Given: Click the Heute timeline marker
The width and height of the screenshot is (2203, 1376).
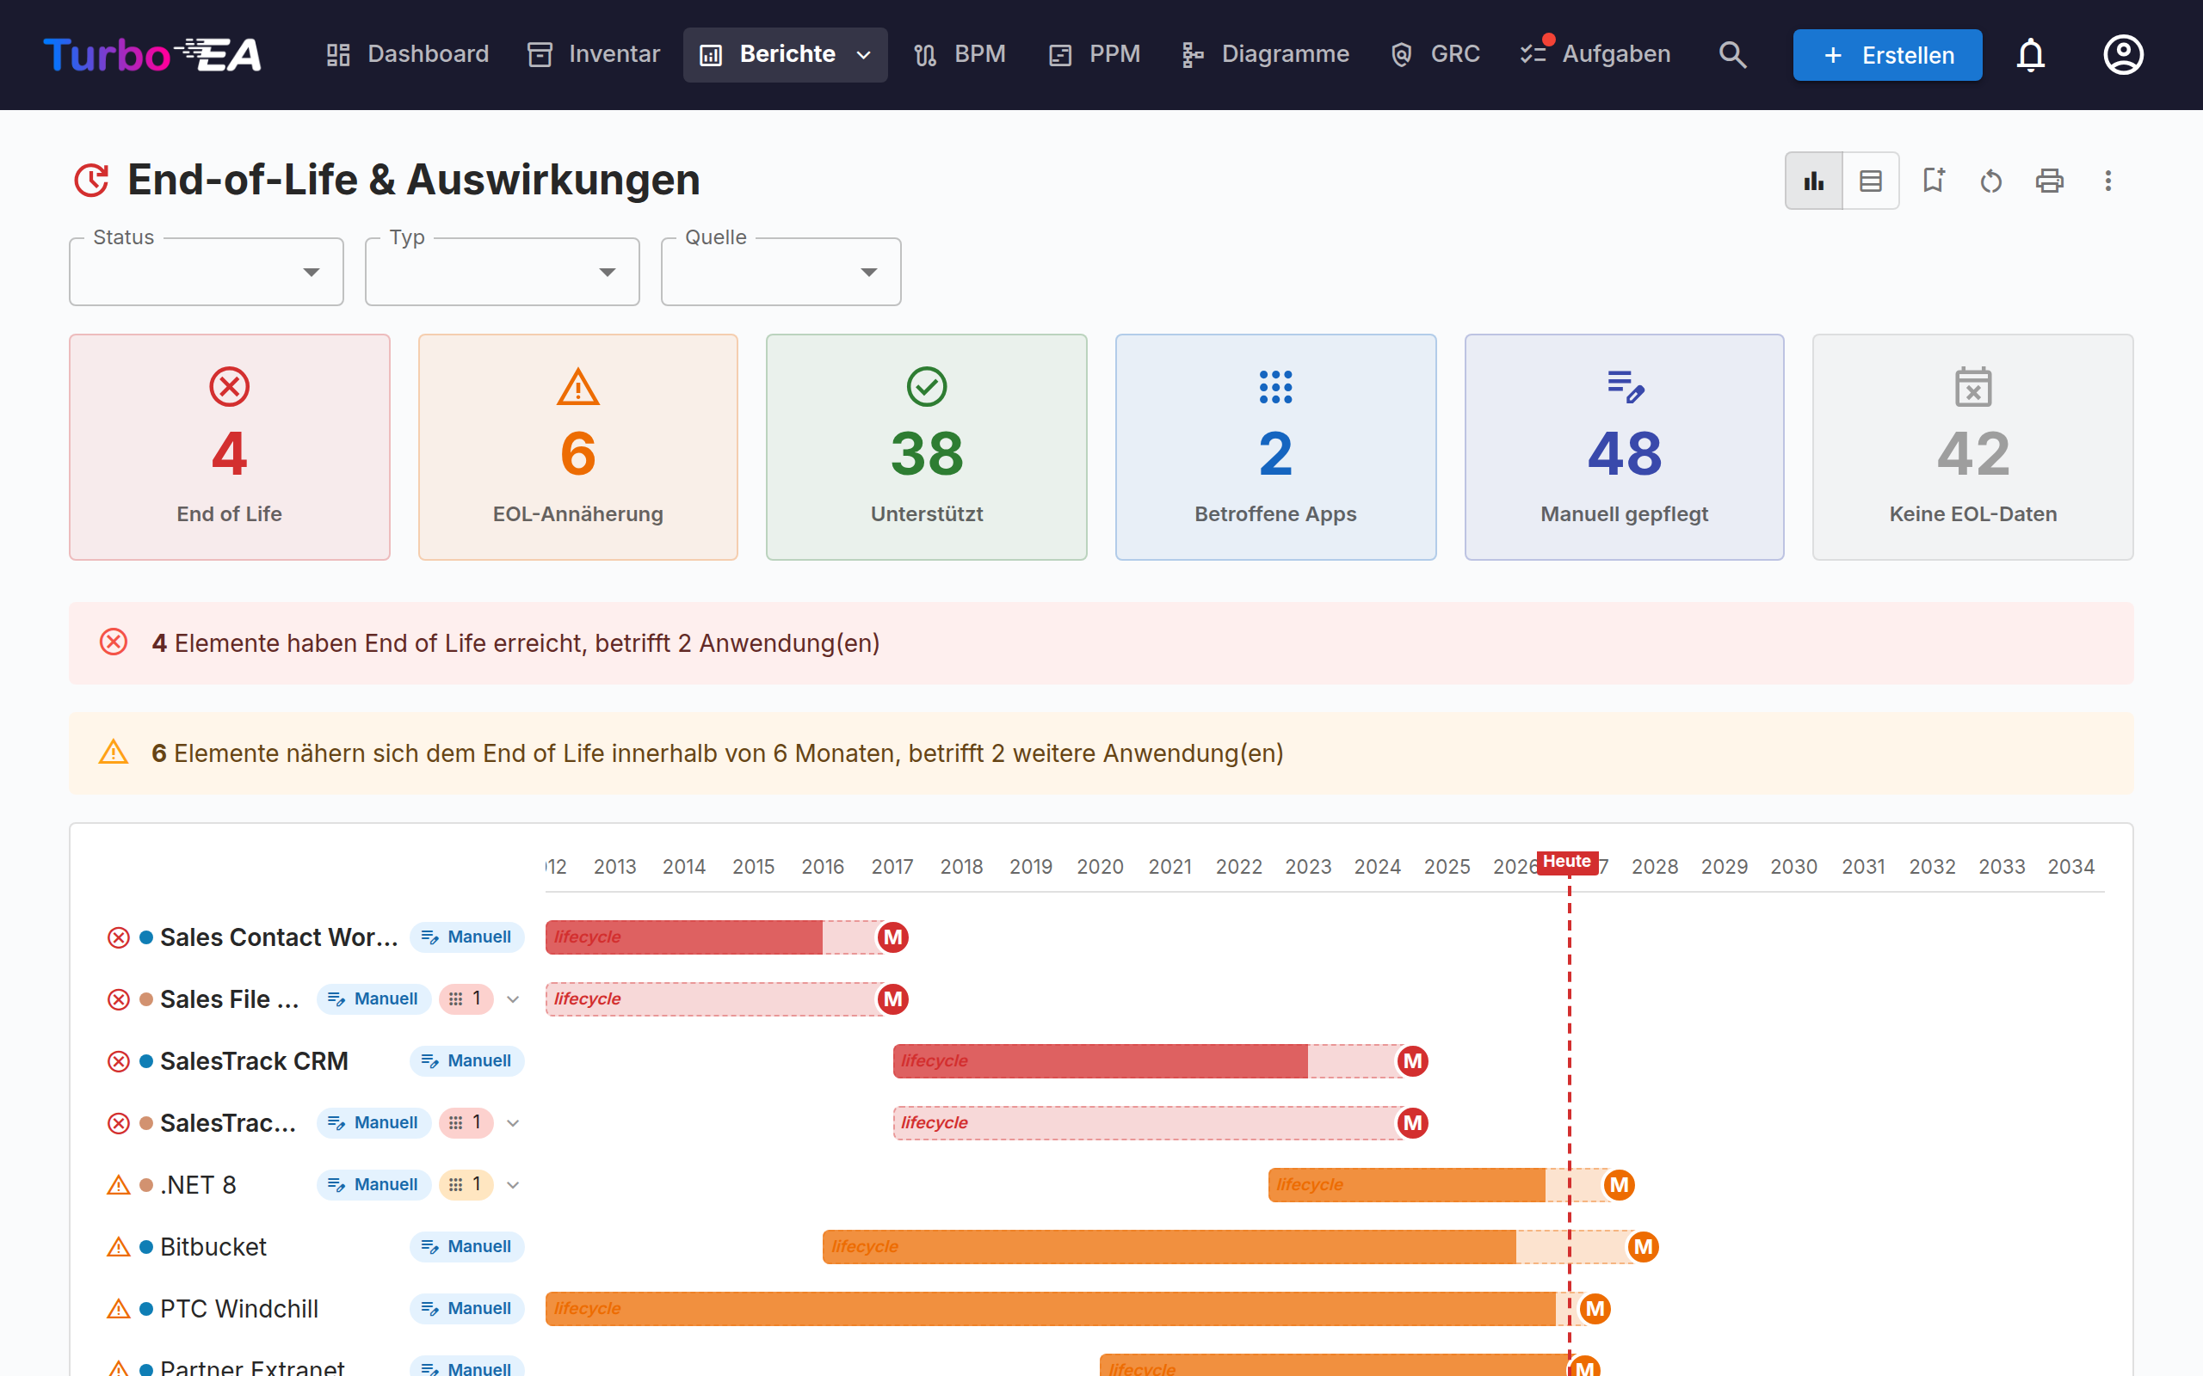Looking at the screenshot, I should coord(1567,862).
